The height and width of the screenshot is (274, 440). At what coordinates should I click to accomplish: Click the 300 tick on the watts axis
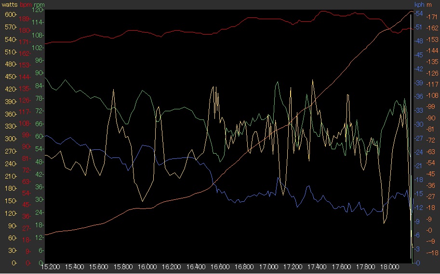[x=11, y=139]
